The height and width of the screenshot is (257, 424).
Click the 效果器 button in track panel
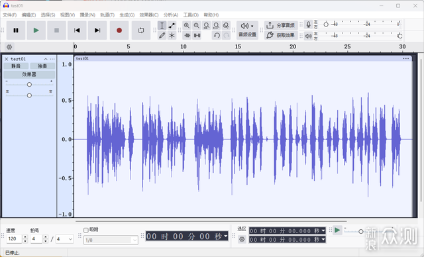coord(29,74)
